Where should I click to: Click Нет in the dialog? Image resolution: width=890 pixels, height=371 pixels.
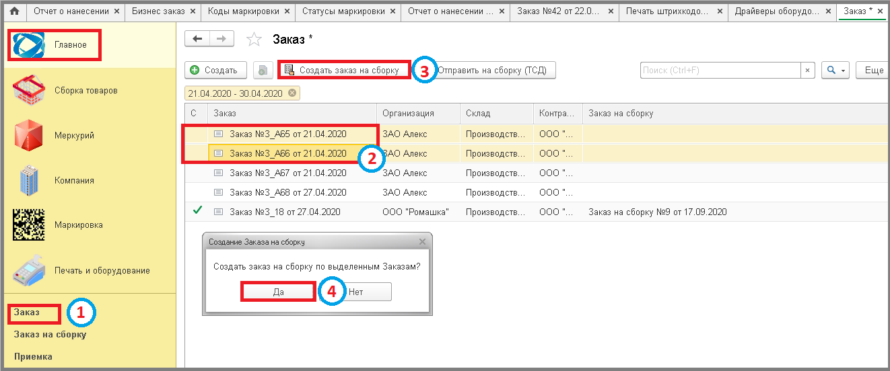pyautogui.click(x=355, y=292)
